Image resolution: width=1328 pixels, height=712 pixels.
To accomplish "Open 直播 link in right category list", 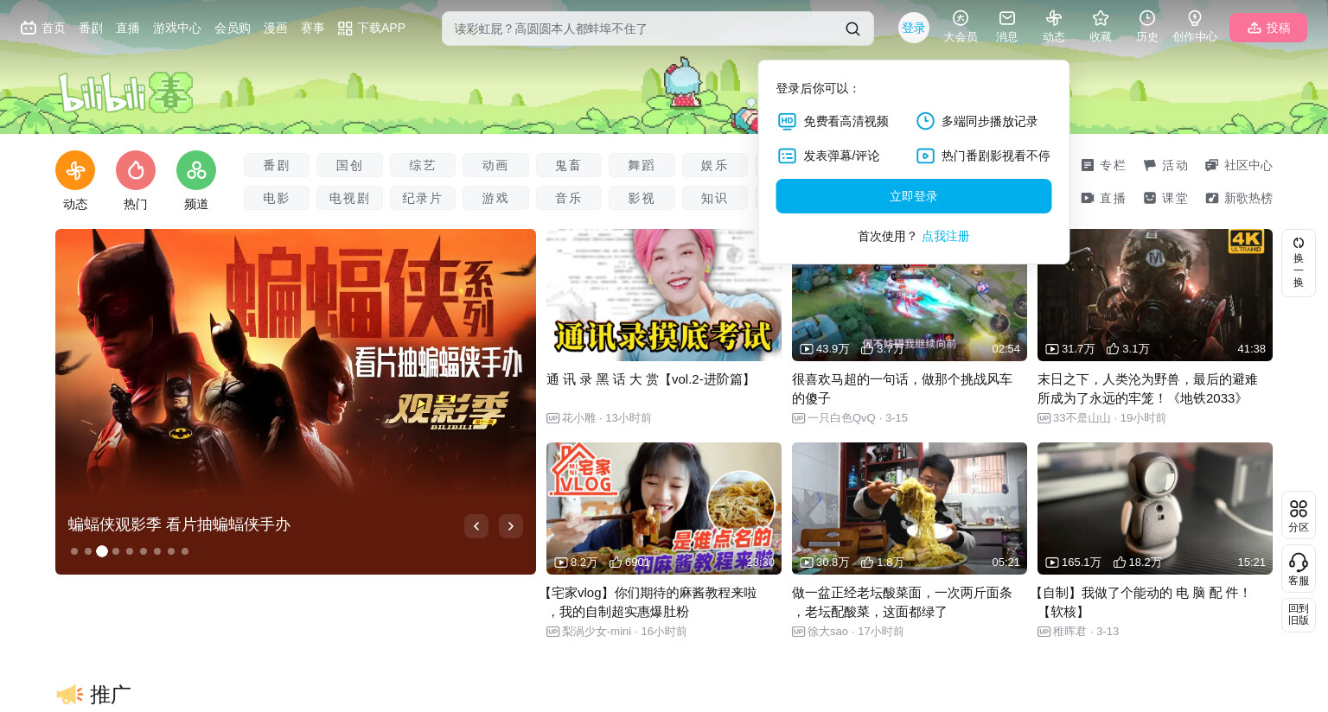I will 1103,198.
